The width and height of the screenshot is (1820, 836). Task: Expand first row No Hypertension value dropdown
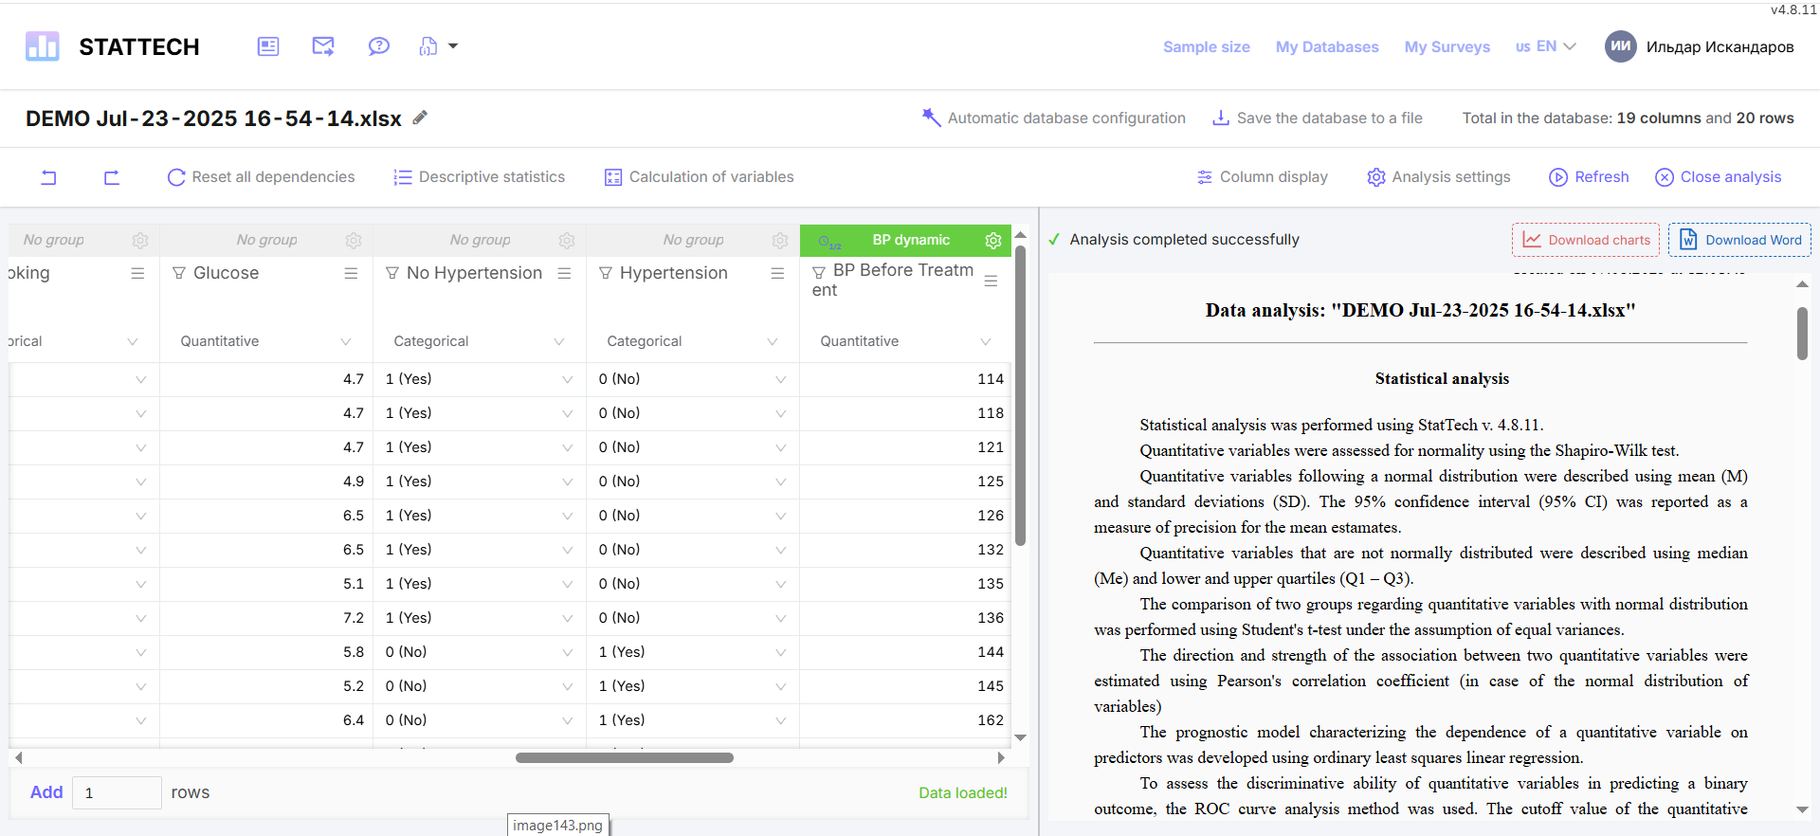[x=567, y=379]
